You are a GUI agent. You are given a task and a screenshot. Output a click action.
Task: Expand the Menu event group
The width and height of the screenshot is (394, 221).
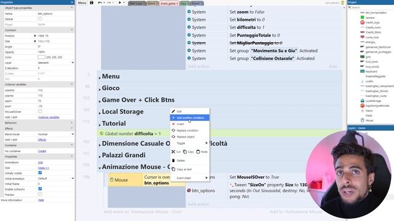(100, 77)
